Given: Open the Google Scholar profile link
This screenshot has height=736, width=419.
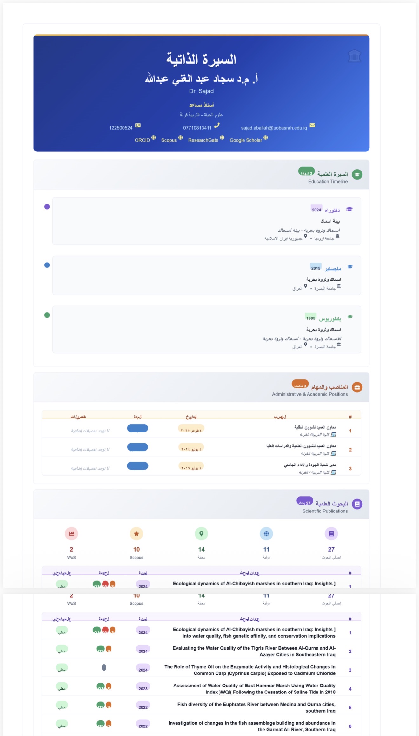Looking at the screenshot, I should point(246,140).
